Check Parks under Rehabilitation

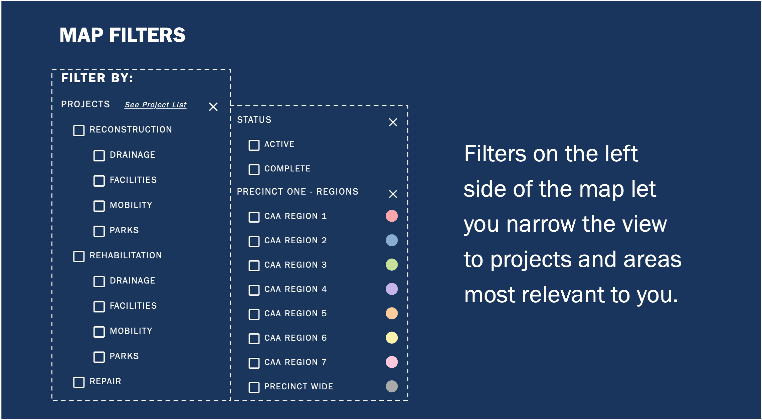pyautogui.click(x=99, y=357)
